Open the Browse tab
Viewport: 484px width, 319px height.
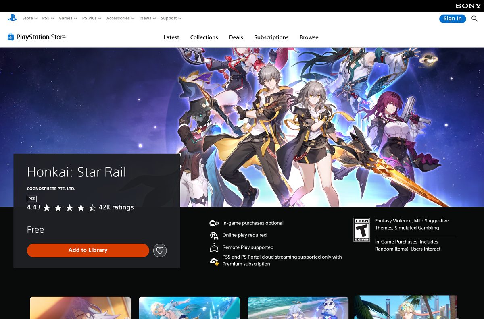click(309, 37)
